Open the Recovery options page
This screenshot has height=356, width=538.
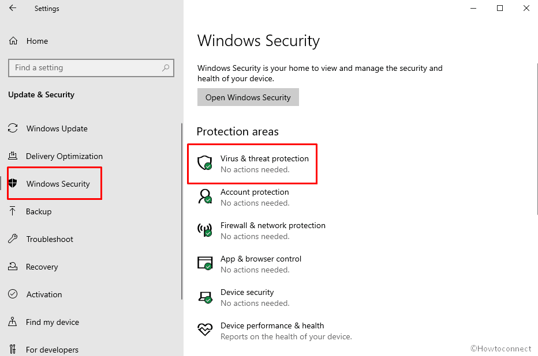pos(42,267)
